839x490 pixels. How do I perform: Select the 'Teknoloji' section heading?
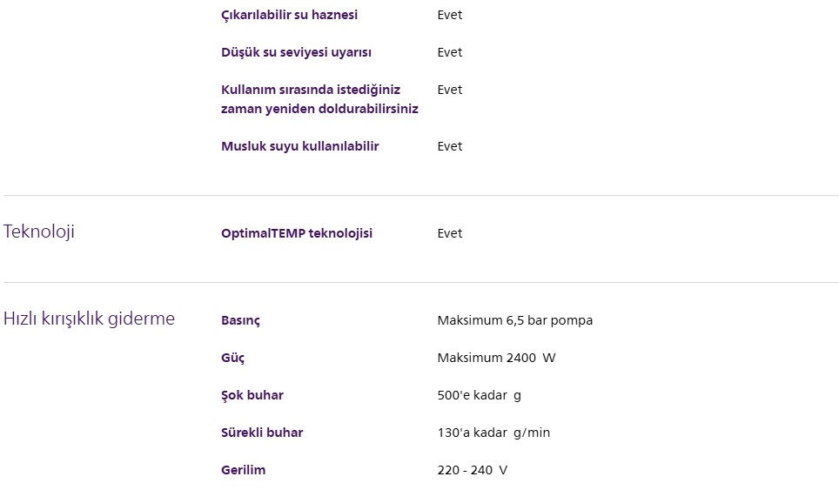pos(39,232)
